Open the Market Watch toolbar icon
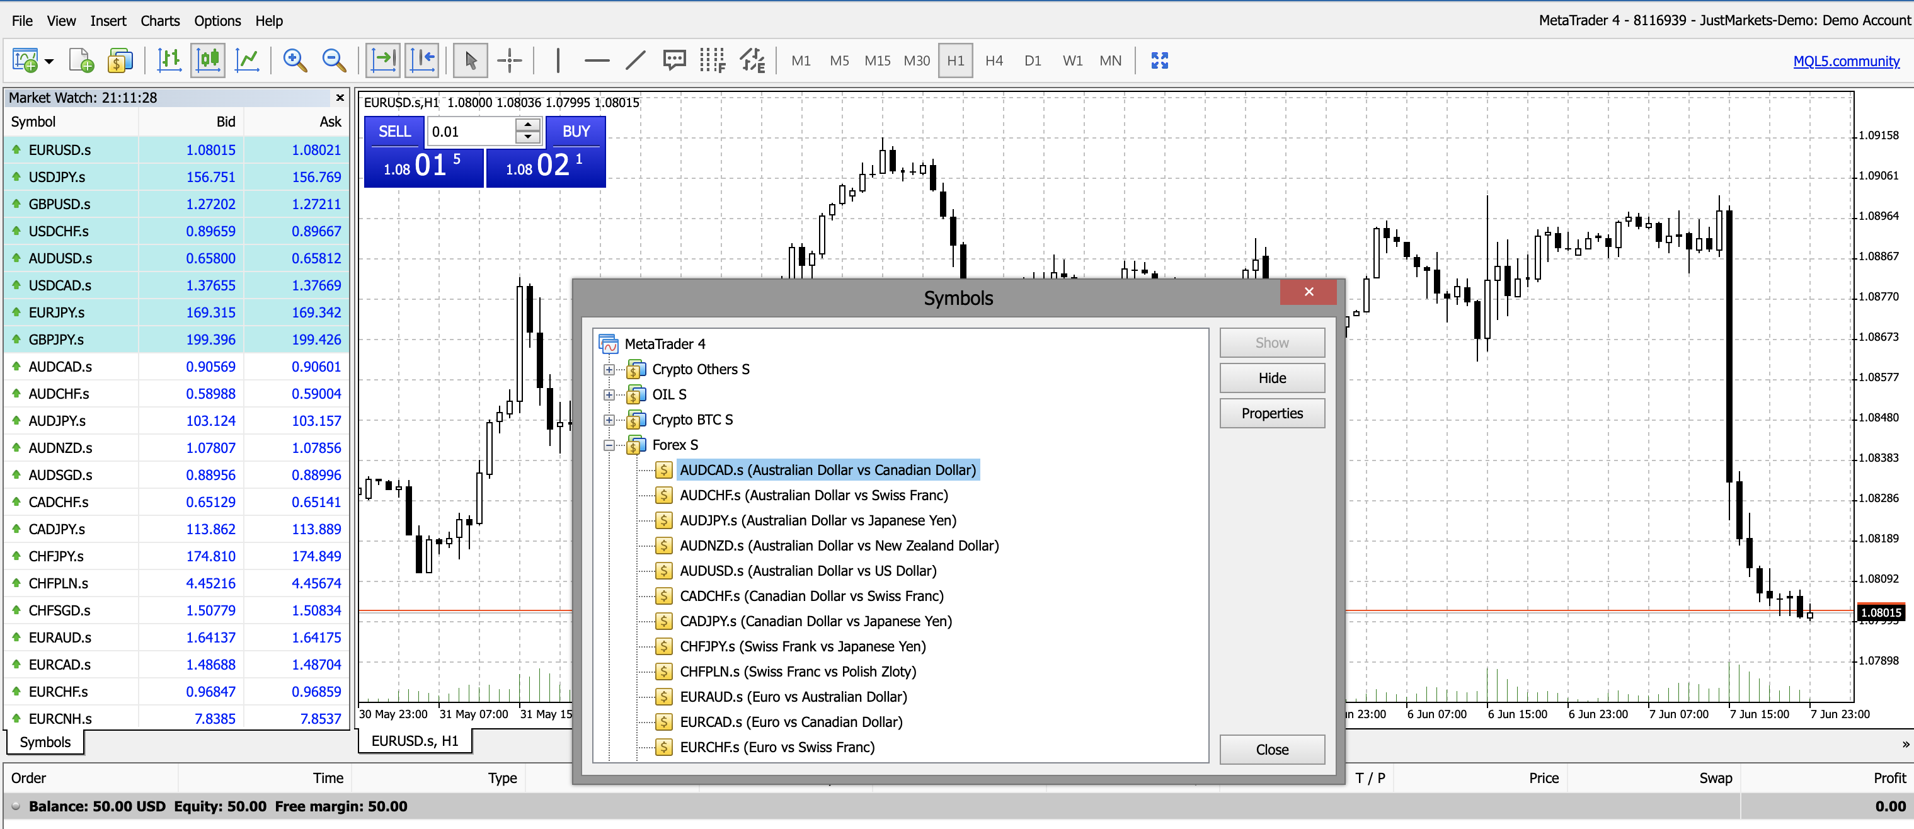The image size is (1914, 829). [120, 61]
